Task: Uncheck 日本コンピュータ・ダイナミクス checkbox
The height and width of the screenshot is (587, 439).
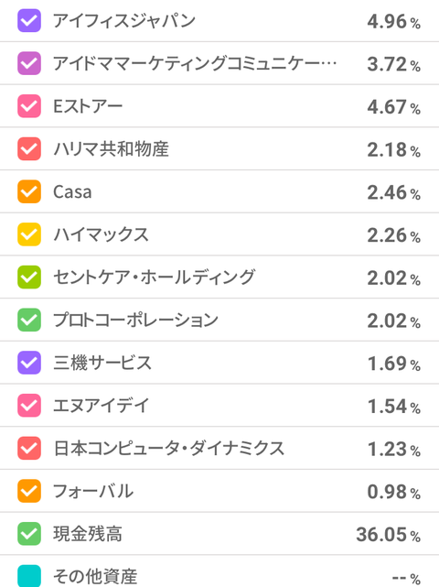Action: (x=29, y=448)
